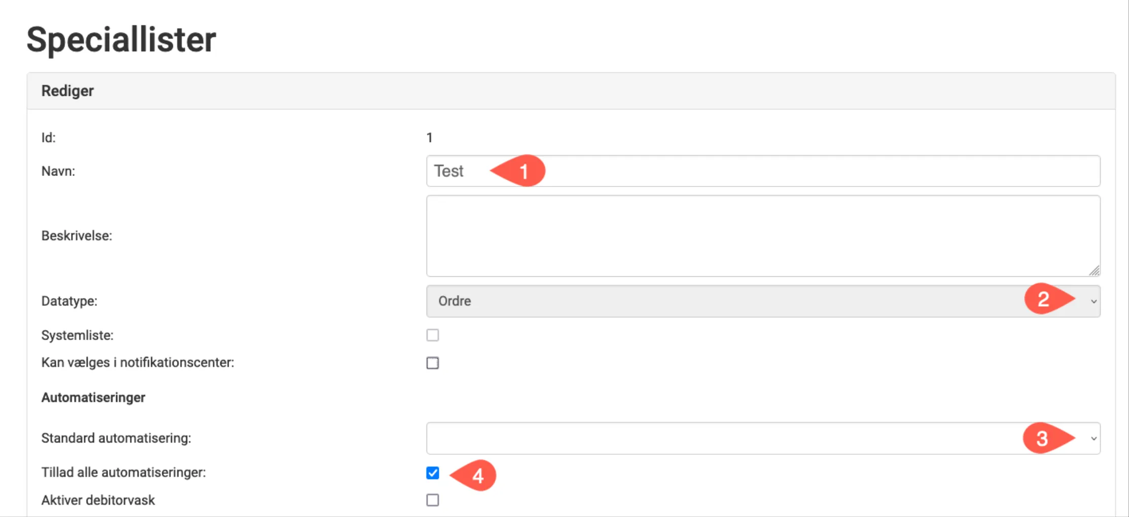
Task: Enable the 'Aktiver debitorvask' checkbox
Action: [433, 500]
